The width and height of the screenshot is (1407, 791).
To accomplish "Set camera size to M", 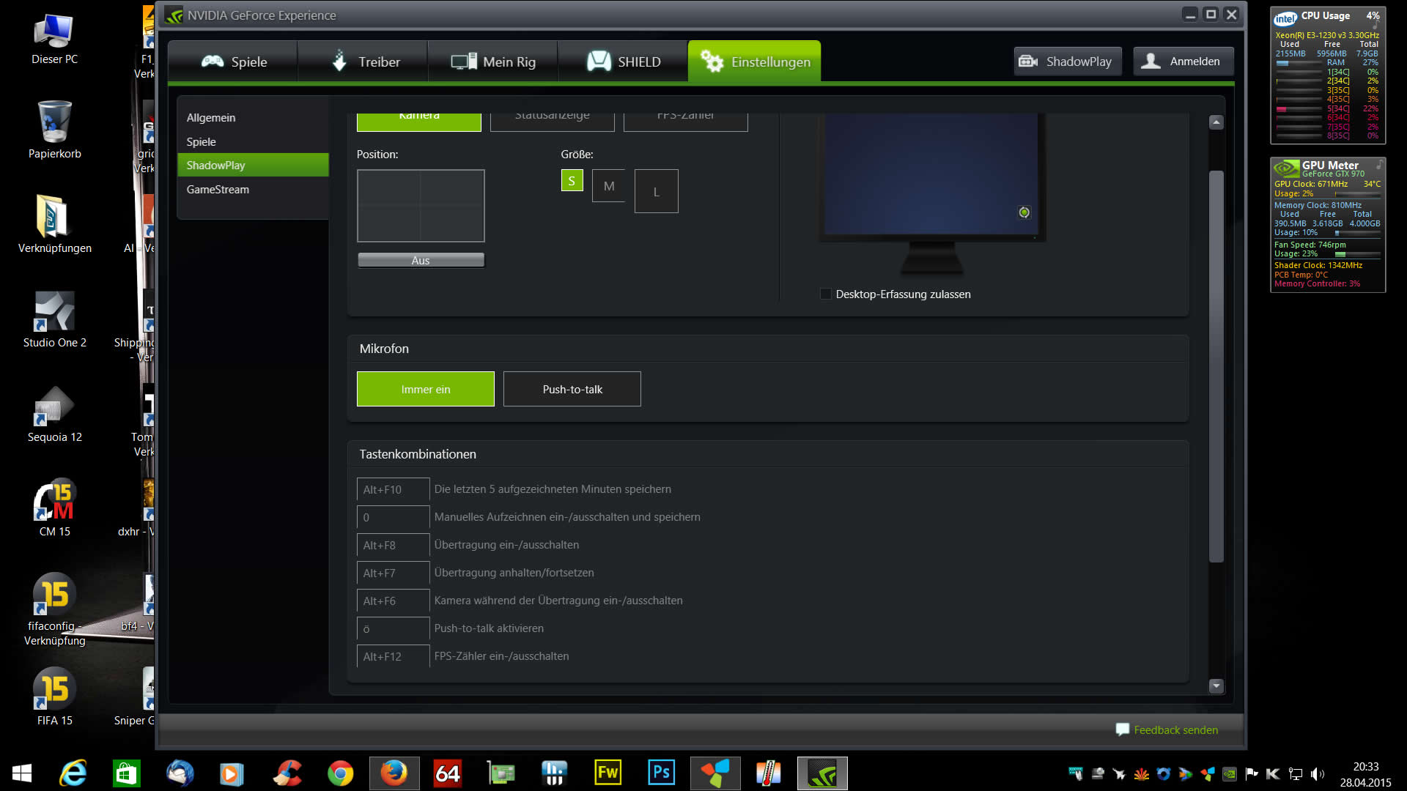I will (x=609, y=186).
